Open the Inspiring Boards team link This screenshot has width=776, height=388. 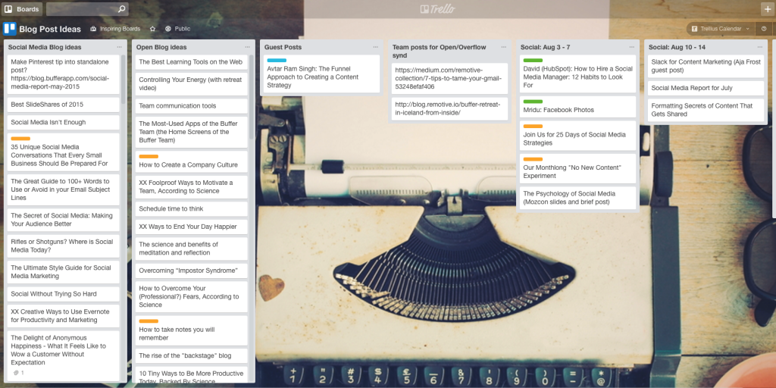(x=115, y=29)
